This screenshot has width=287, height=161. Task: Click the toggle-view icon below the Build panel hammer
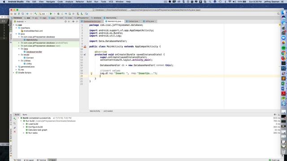15,123
